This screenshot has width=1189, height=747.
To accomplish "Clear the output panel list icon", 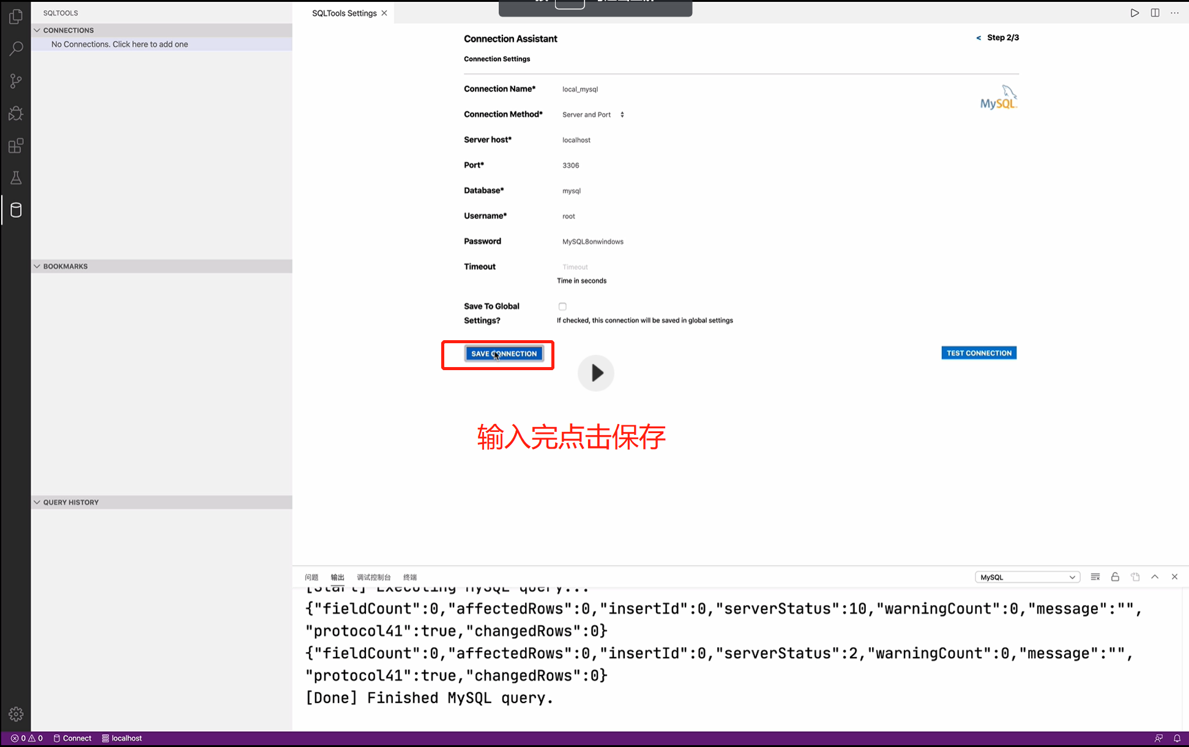I will coord(1095,577).
